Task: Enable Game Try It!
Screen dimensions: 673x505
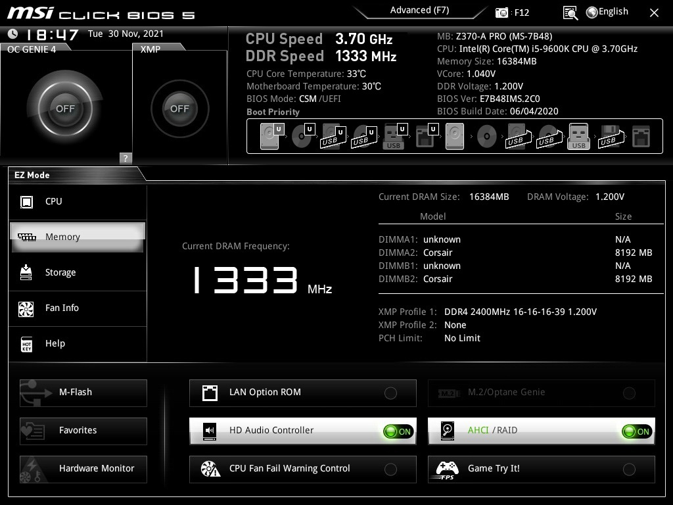Action: tap(542, 469)
